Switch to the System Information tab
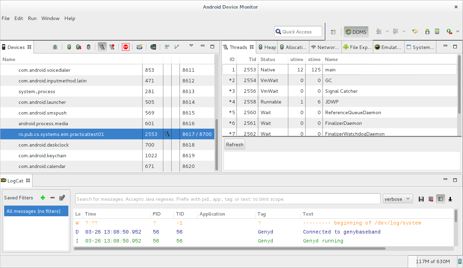The width and height of the screenshot is (463, 268). [420, 47]
